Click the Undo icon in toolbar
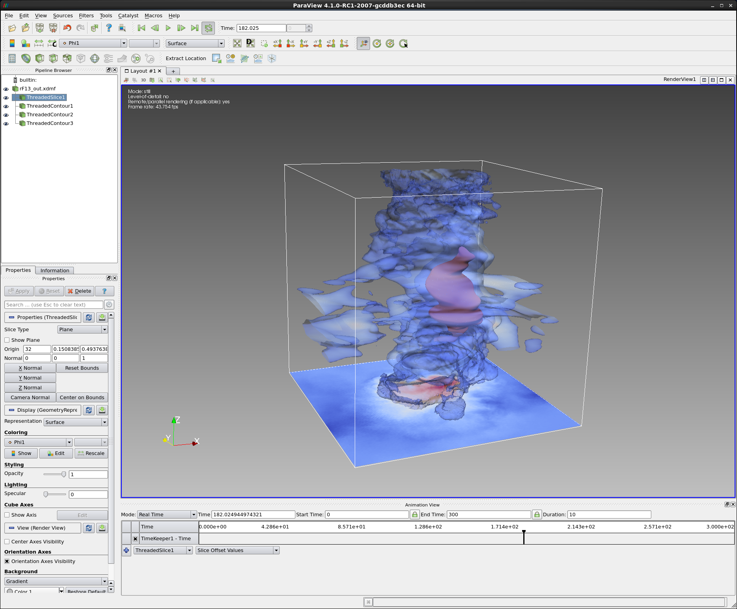 coord(67,28)
